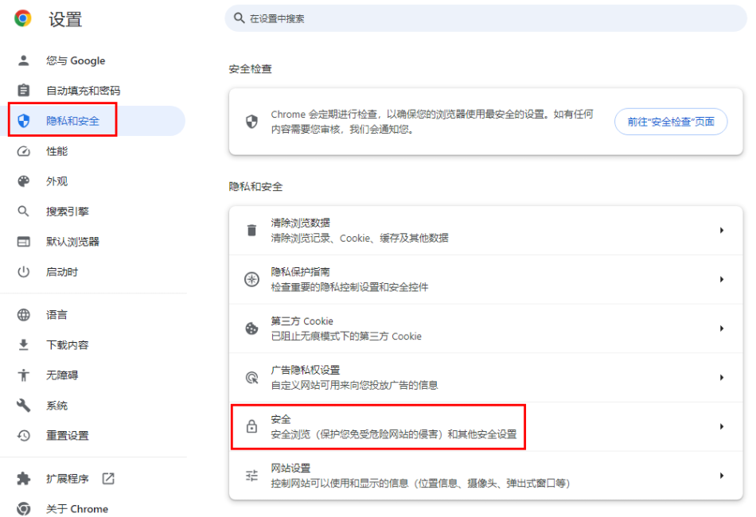Click the history reset icon for 重置设置
Image resolution: width=756 pixels, height=517 pixels.
pos(23,436)
